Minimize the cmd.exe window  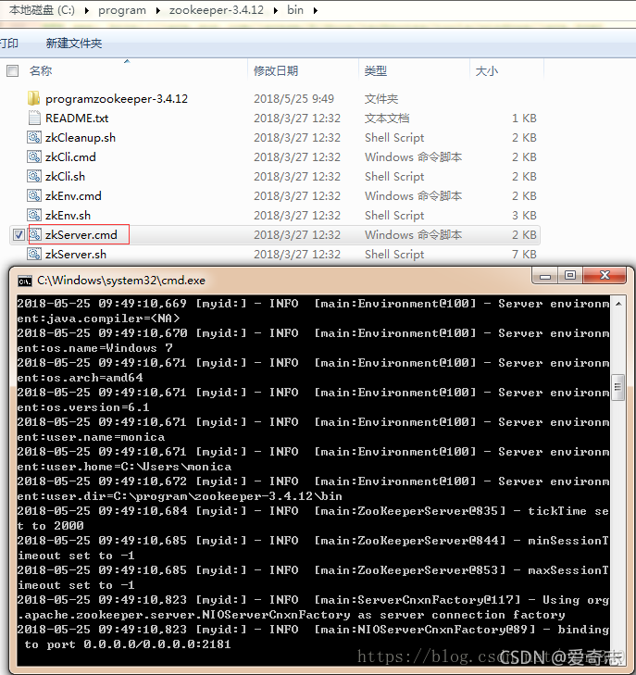[x=545, y=276]
